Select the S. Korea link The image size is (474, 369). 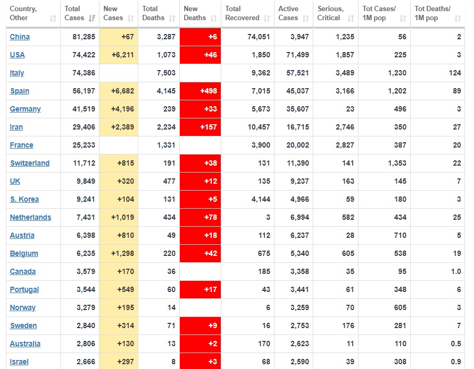point(24,200)
